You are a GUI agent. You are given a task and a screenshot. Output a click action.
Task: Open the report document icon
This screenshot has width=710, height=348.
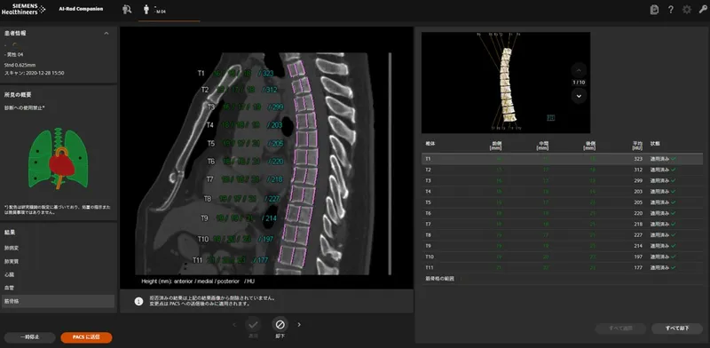click(x=654, y=10)
